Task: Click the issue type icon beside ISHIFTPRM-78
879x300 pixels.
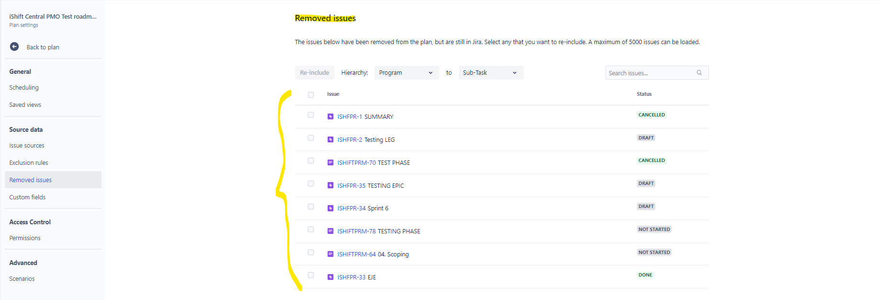Action: tap(331, 231)
